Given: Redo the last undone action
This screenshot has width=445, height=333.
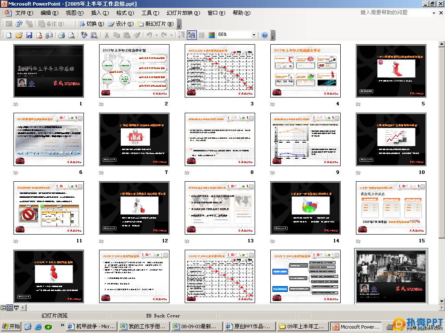Looking at the screenshot, I should click(x=164, y=35).
